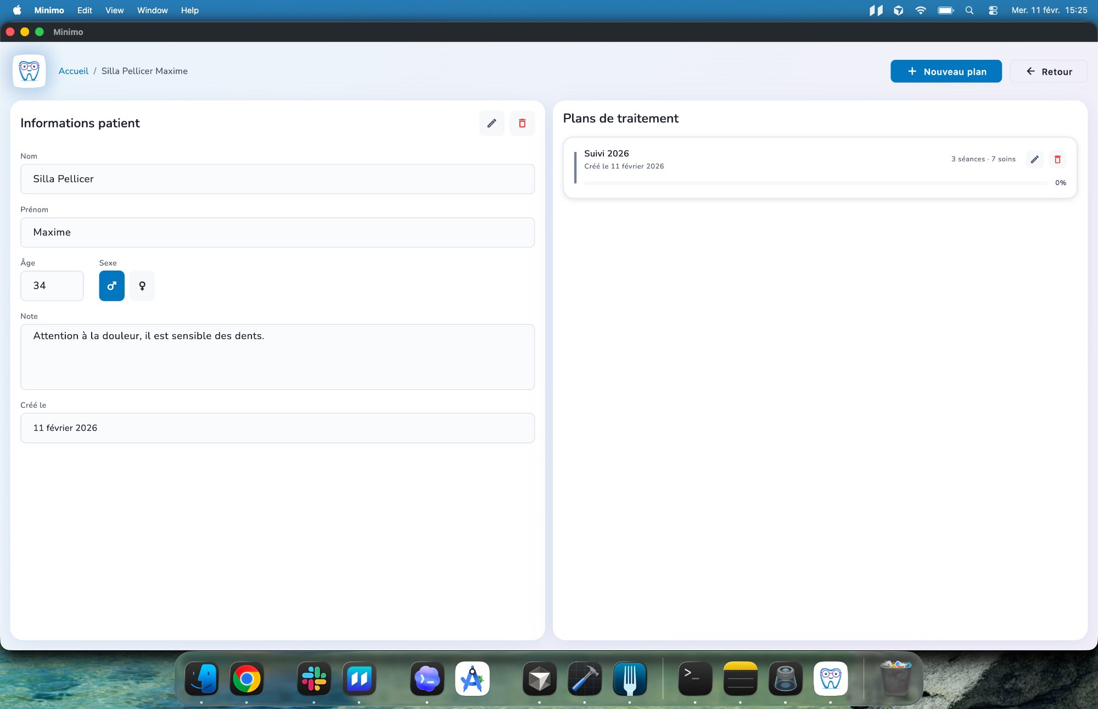This screenshot has height=709, width=1098.
Task: Open macOS Control Center icon
Action: pyautogui.click(x=993, y=10)
